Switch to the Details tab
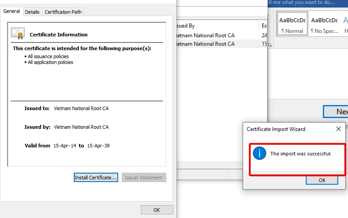The image size is (348, 218). [32, 12]
